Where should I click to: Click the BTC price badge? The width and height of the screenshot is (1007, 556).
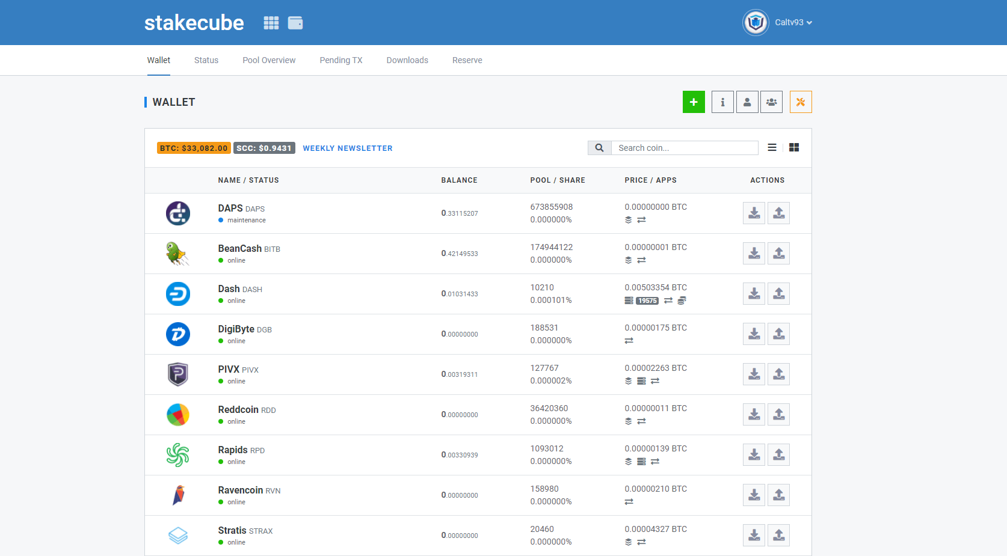pyautogui.click(x=194, y=148)
